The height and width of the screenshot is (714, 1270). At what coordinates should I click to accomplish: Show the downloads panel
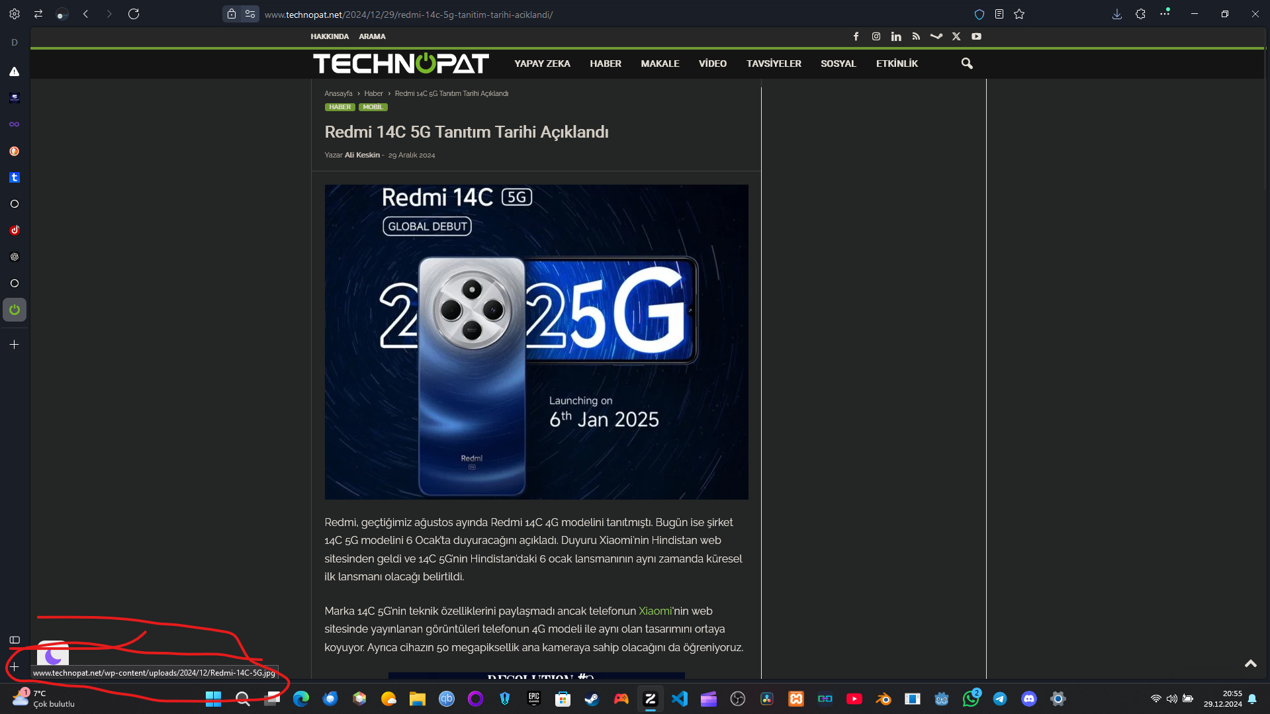(x=1117, y=14)
